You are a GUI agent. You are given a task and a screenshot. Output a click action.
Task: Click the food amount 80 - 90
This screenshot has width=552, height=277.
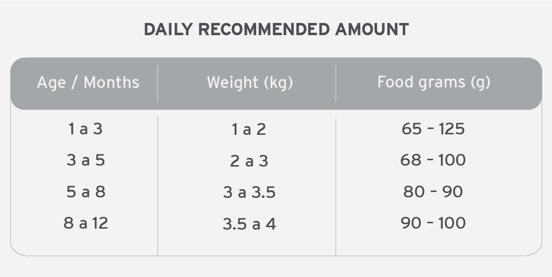433,192
